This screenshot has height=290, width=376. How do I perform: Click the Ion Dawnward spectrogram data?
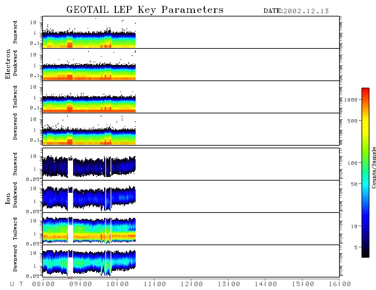tap(89, 263)
